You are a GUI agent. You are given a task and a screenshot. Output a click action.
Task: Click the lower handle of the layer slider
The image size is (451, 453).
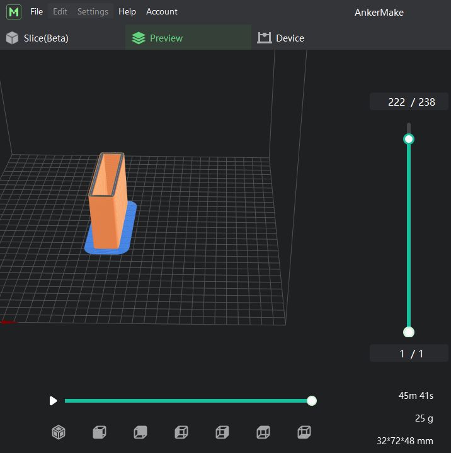tap(409, 332)
